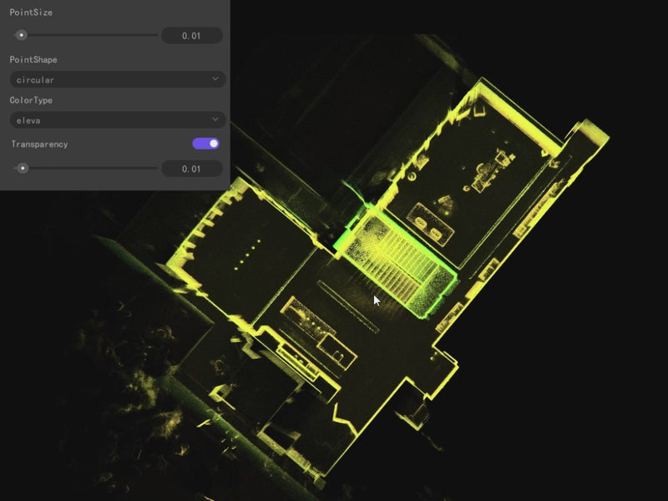This screenshot has height=501, width=668.
Task: Click the PointShape label text
Action: [x=33, y=60]
